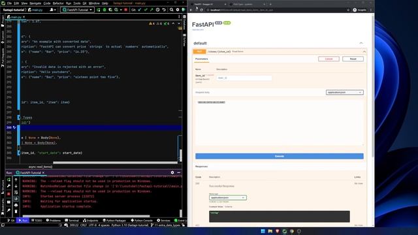Screen dimensions: 418x235
Task: Click the Git commit checkmark icon
Action: pos(146,10)
